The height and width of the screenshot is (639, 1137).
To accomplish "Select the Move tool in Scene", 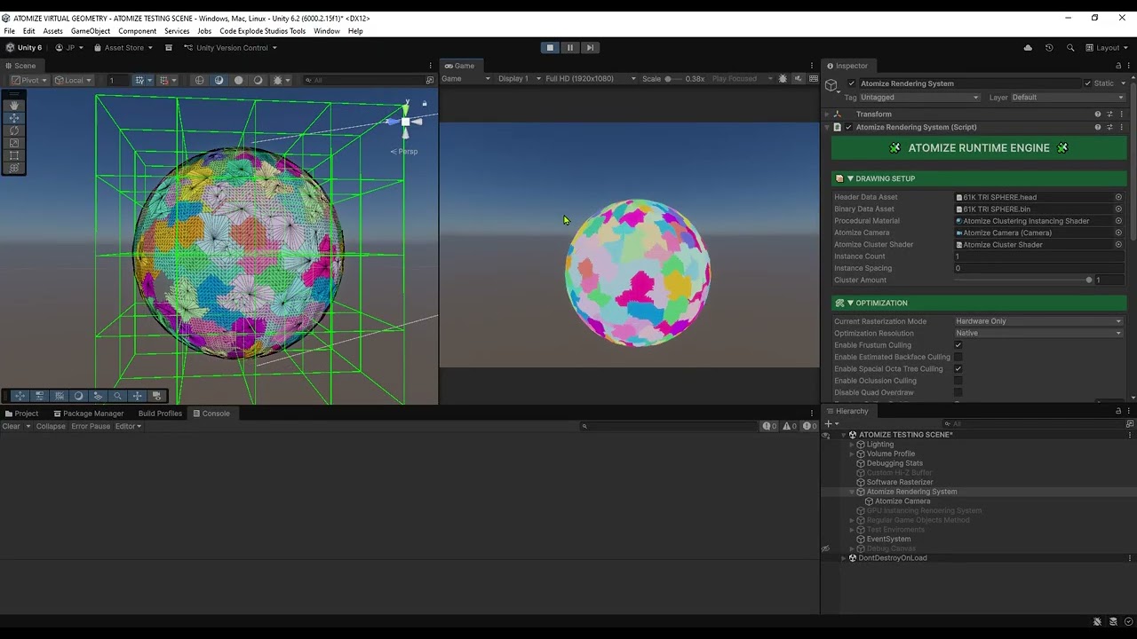I will 14,118.
